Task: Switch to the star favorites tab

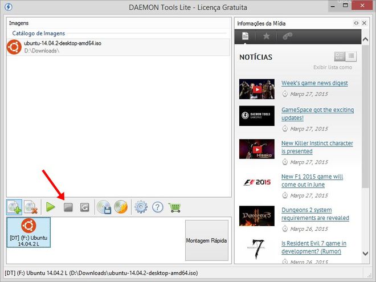Action: (266, 36)
